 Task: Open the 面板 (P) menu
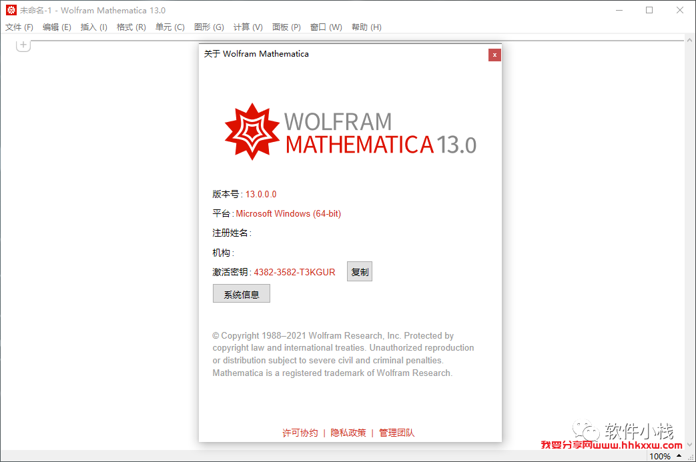[x=286, y=27]
